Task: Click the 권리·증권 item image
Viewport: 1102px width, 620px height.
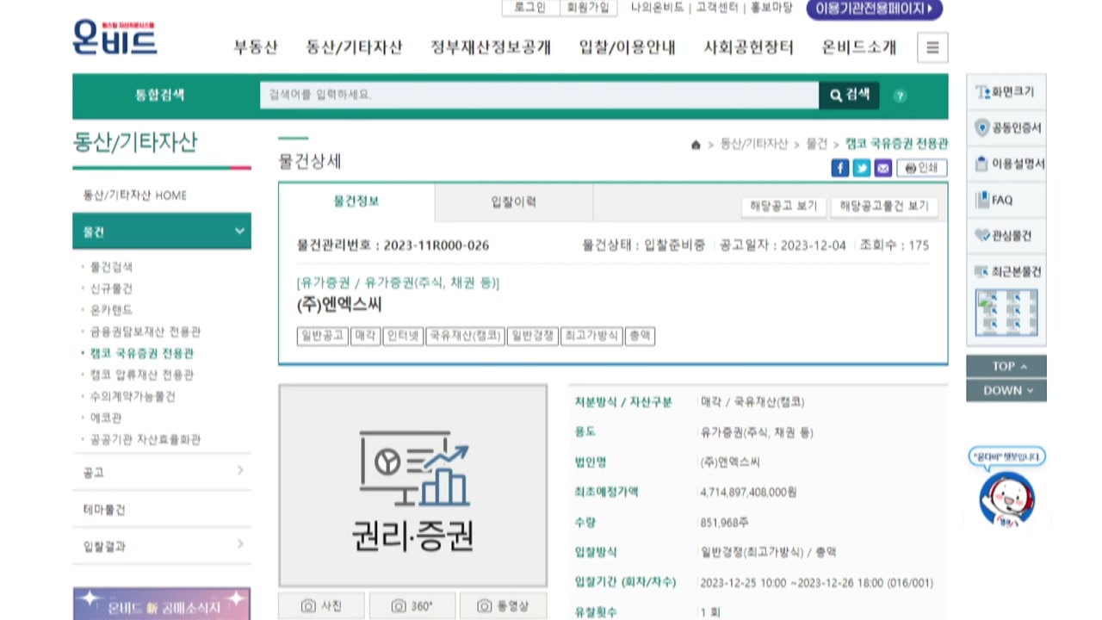Action: [412, 486]
